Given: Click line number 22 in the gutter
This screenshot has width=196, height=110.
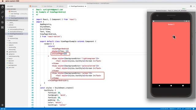Looking at the screenshot, I should click(32, 54).
